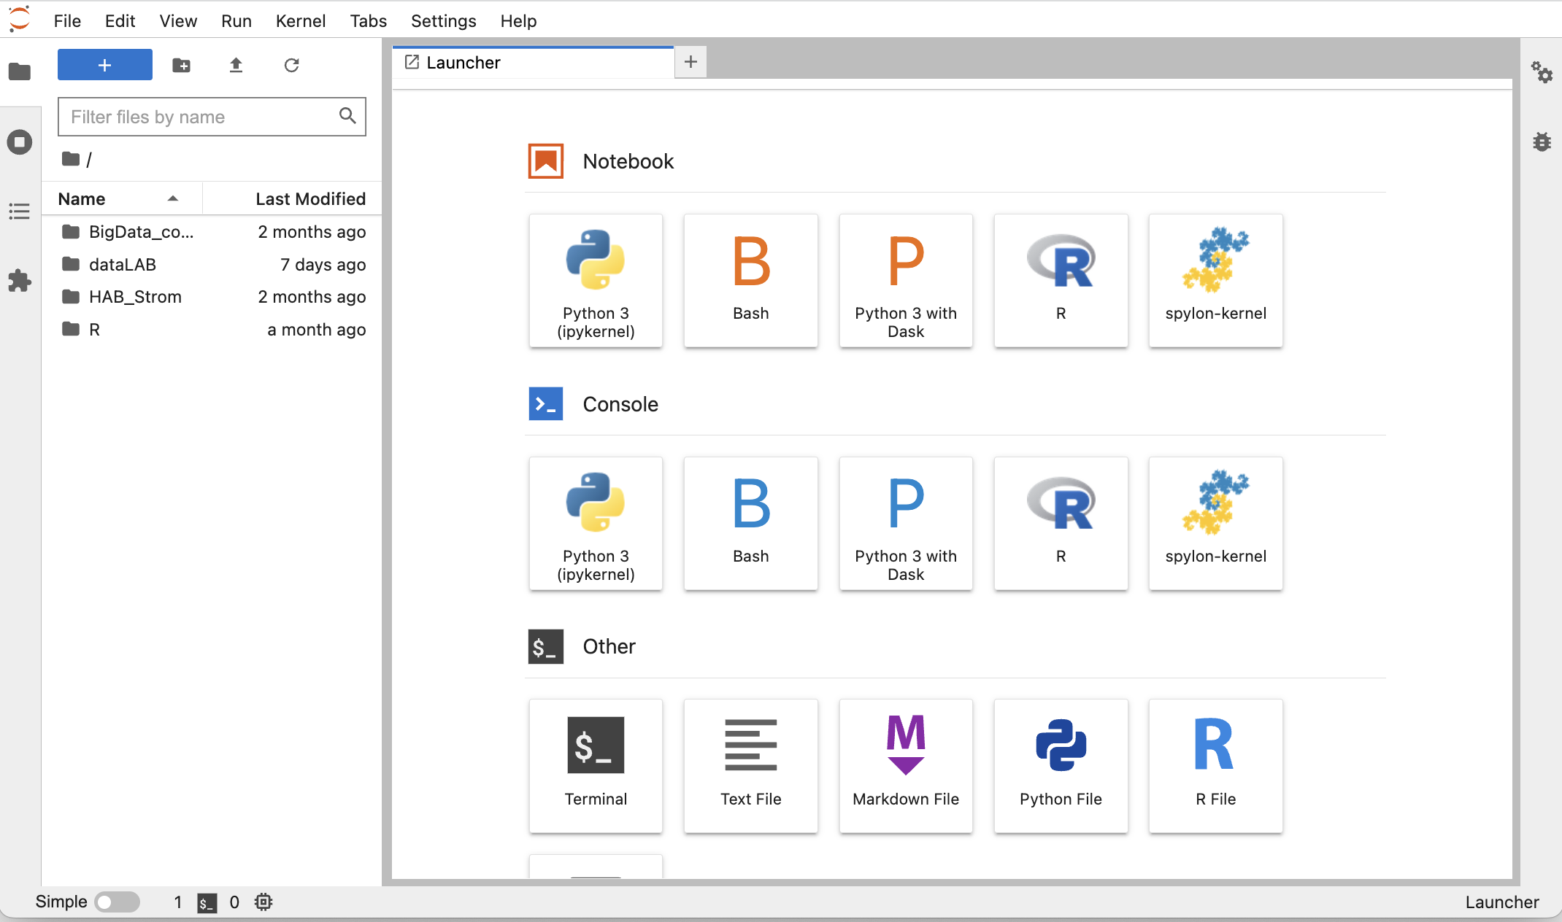Screen dimensions: 1562x922
Task: Show the Table of Contents panel
Action: click(20, 212)
